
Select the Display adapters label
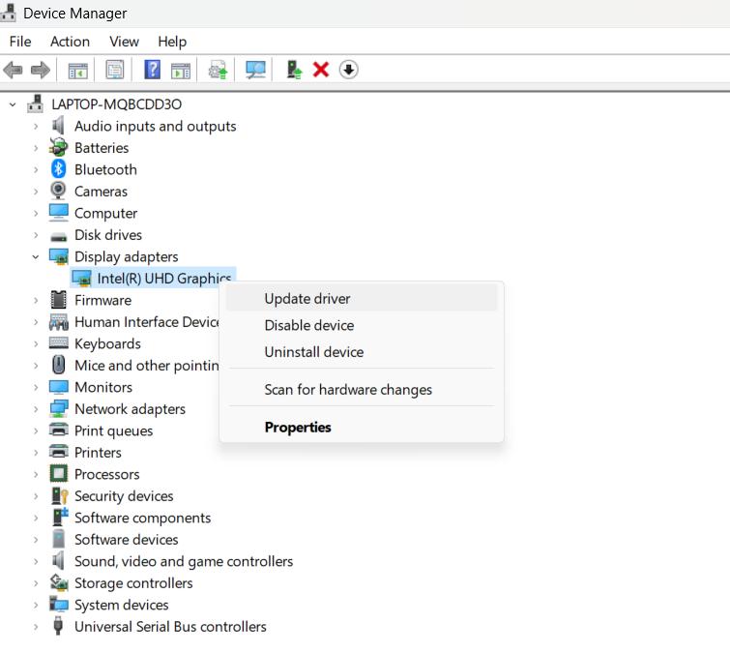pyautogui.click(x=126, y=256)
